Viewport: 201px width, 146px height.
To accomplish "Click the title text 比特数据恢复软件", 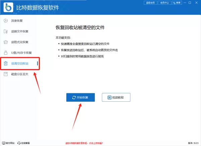I will point(38,8).
